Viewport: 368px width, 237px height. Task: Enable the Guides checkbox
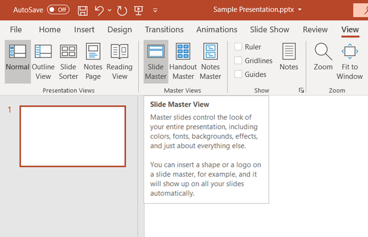(x=238, y=74)
